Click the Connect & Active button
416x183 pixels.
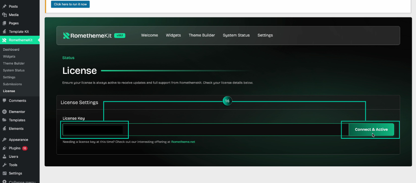pyautogui.click(x=371, y=129)
